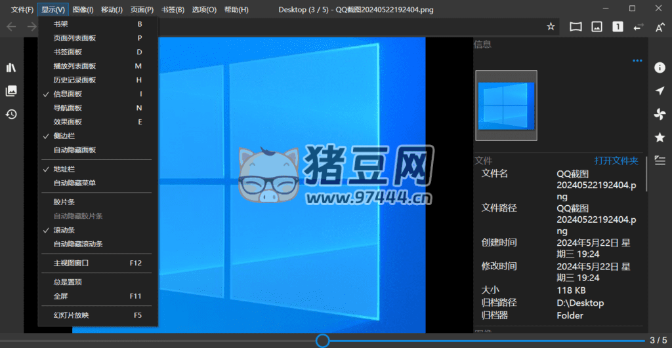The image size is (672, 348).
Task: Open the page list icon in left sidebar
Action: 11,91
